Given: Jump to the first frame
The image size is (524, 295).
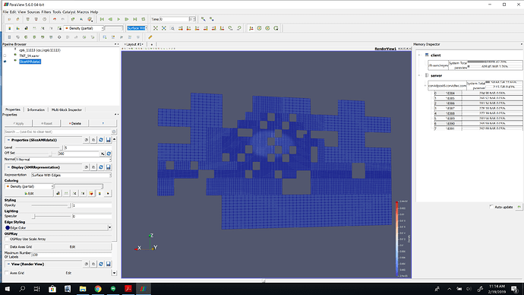Looking at the screenshot, I should coord(102,20).
